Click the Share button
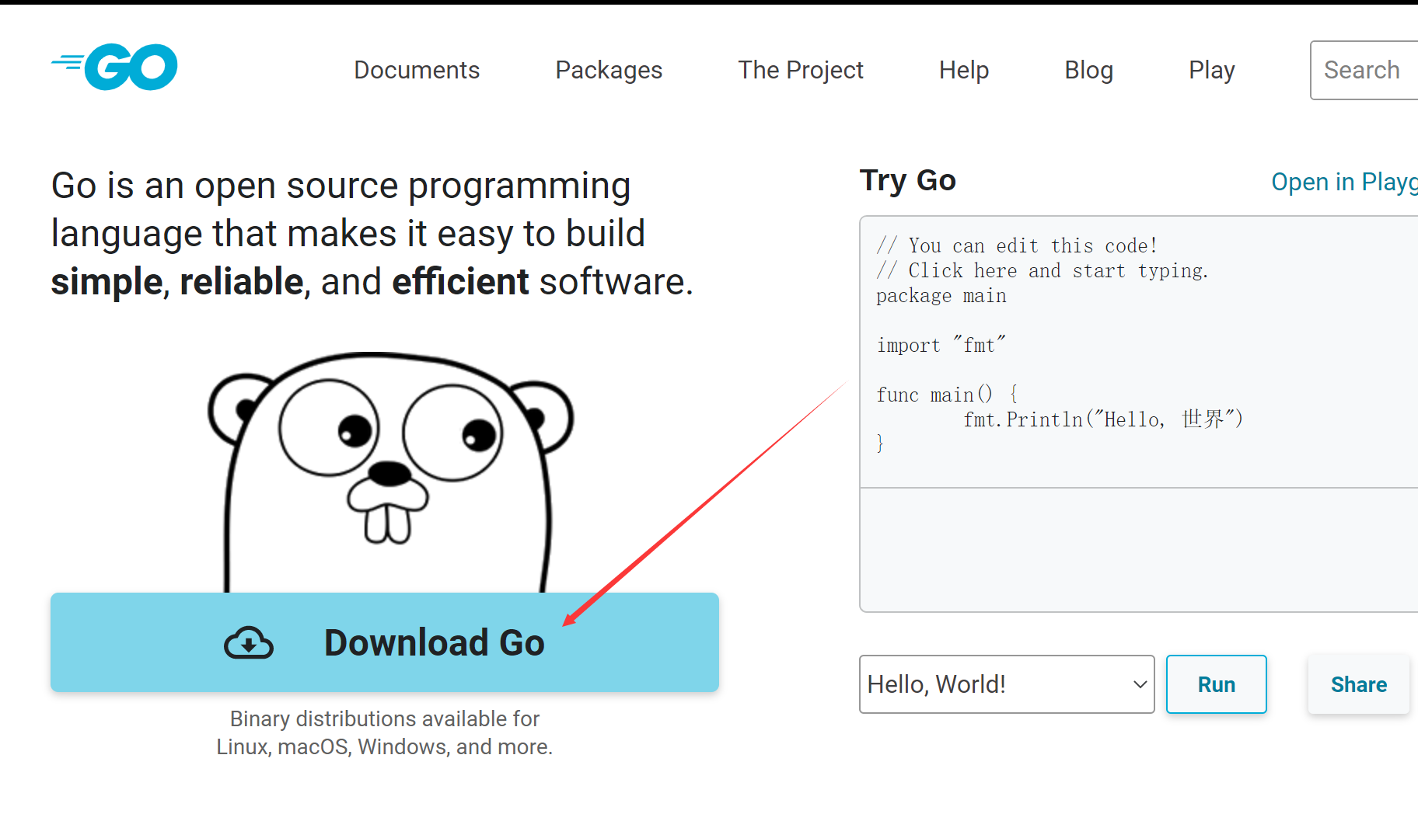Image resolution: width=1418 pixels, height=814 pixels. (x=1359, y=684)
